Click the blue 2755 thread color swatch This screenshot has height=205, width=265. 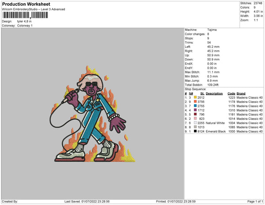pos(195,106)
